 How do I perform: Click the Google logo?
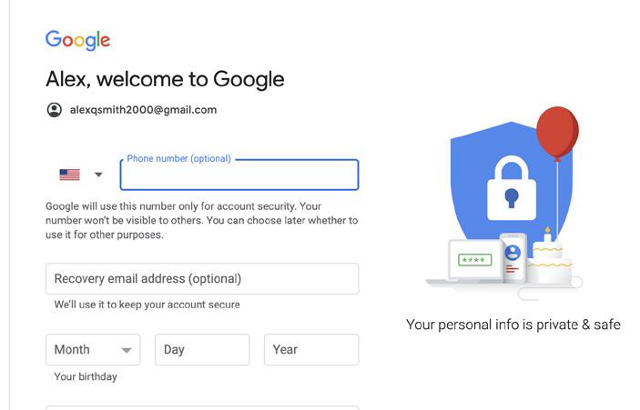coord(77,40)
